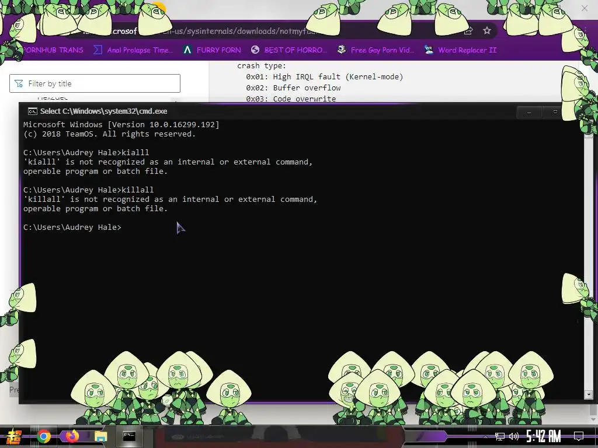Screen dimensions: 598x448
Task: Launch Firefox from the taskbar
Action: 72,436
